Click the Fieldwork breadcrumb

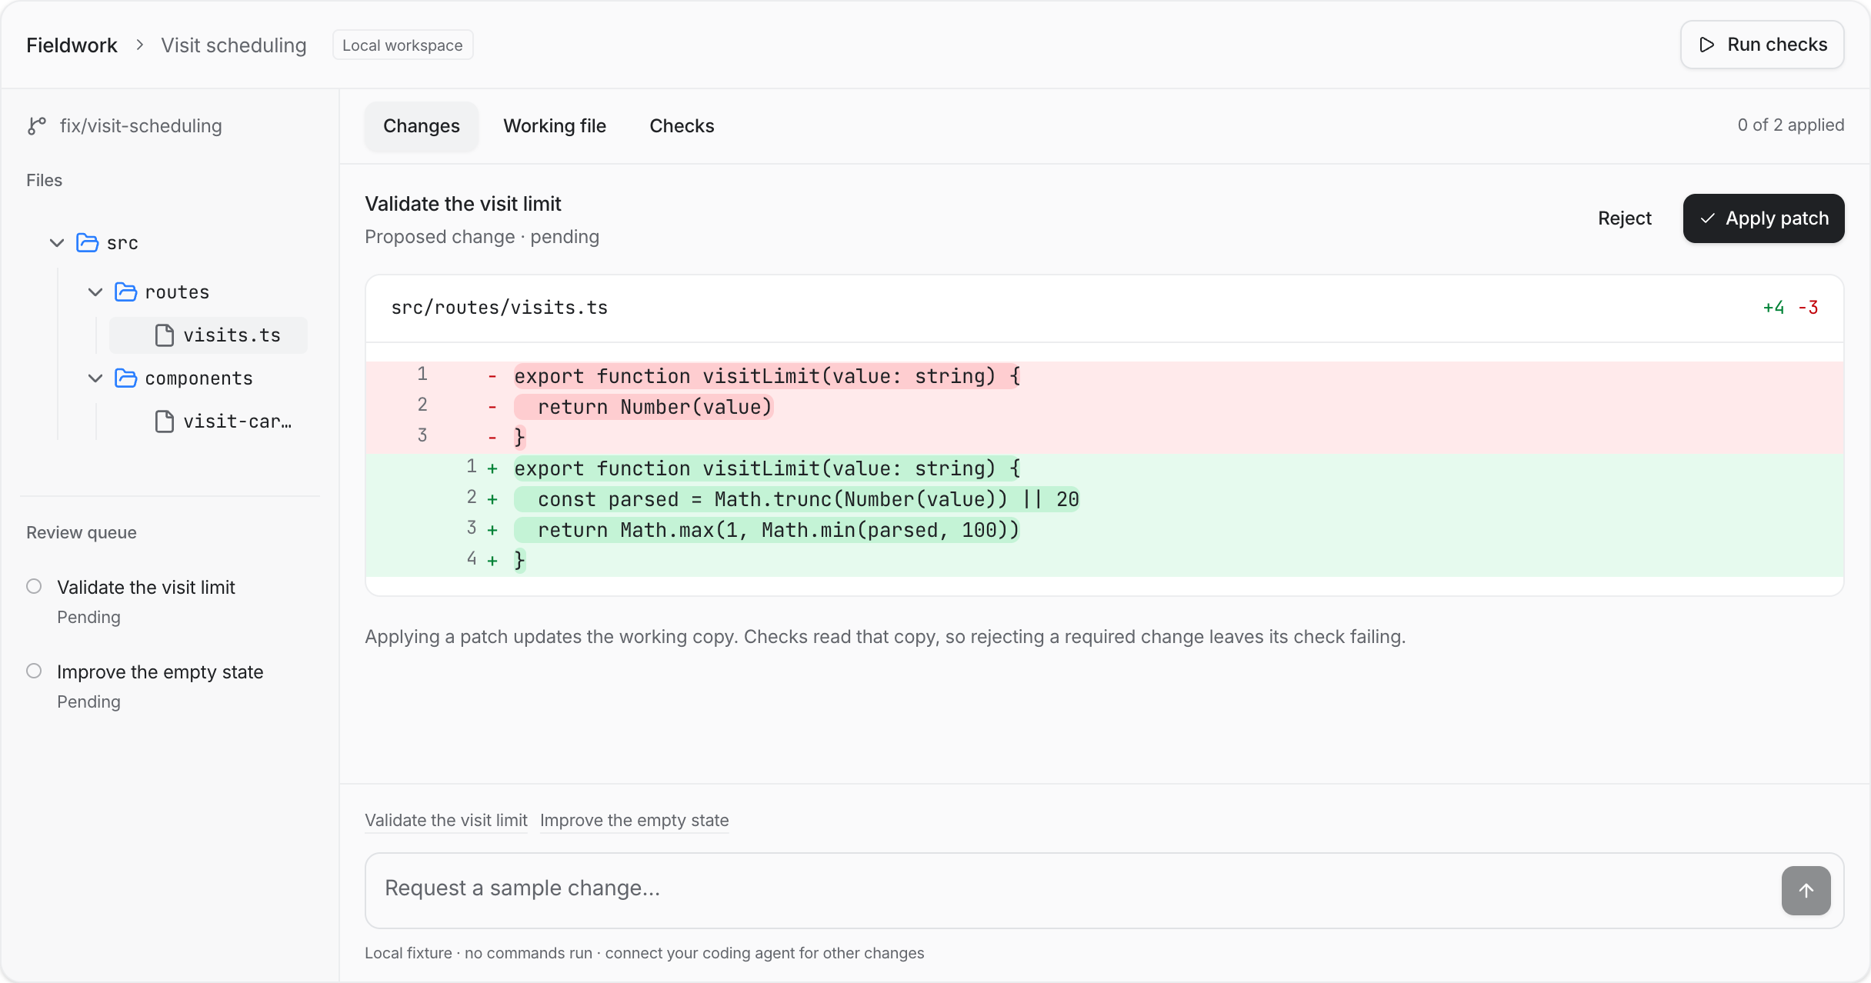tap(72, 45)
